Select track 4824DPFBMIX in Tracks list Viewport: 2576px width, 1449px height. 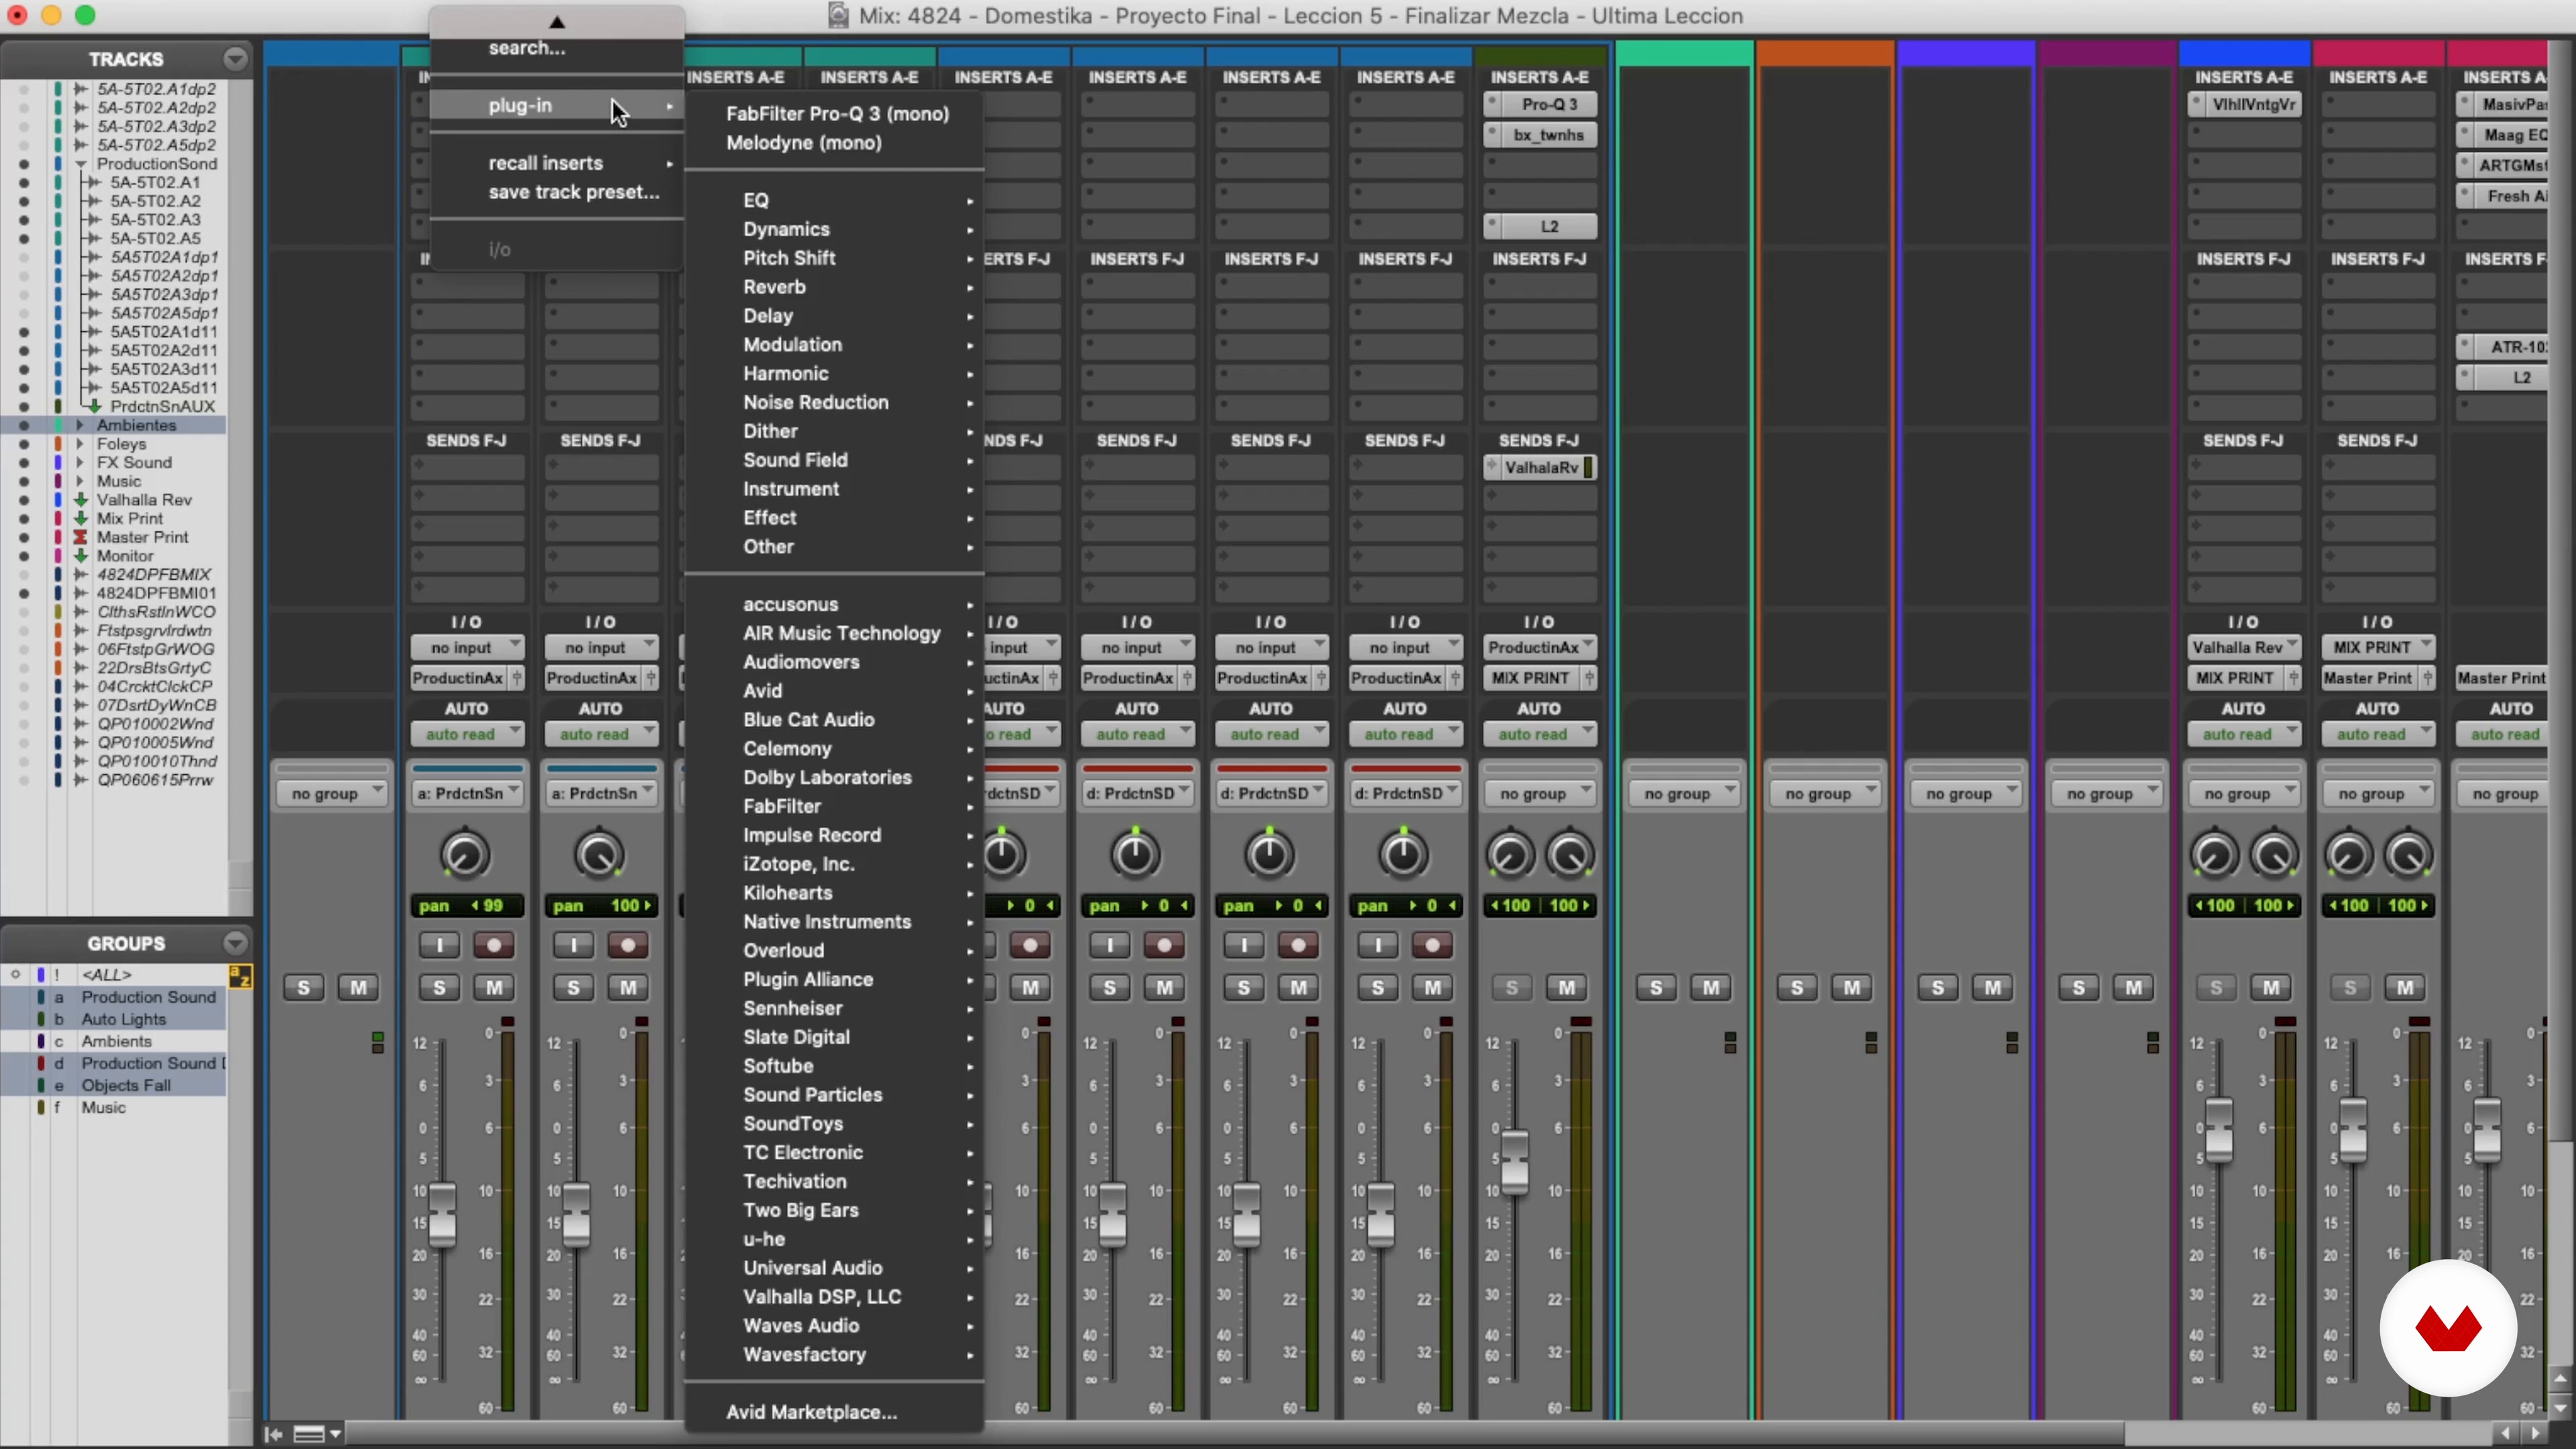click(154, 574)
